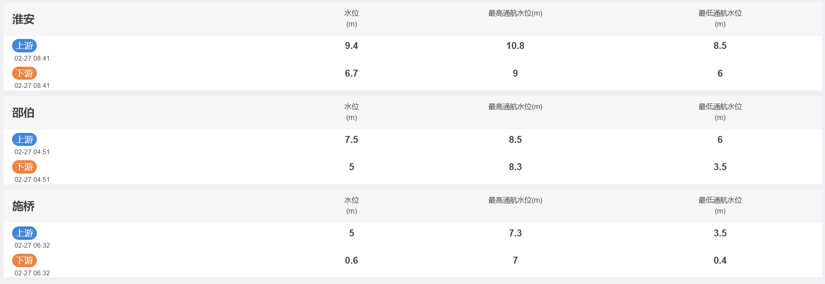This screenshot has height=284, width=825.
Task: Click the orange 下游 badge under 淮安
Action: pos(24,73)
